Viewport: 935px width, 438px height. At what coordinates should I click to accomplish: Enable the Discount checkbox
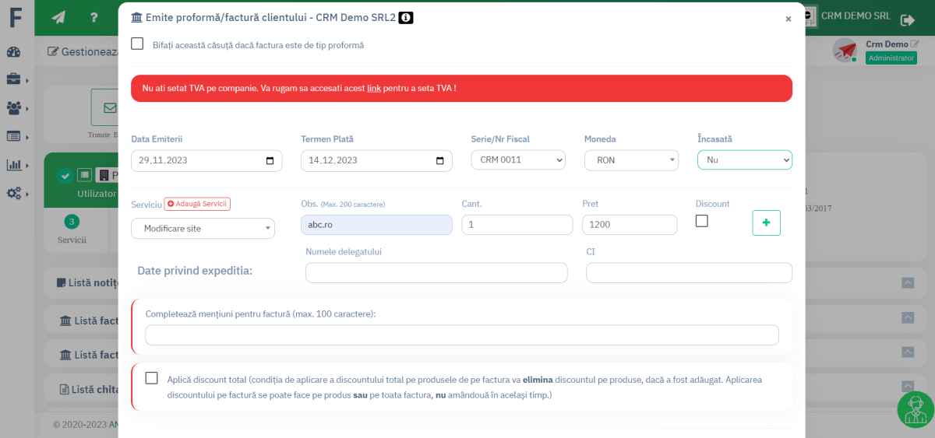point(701,221)
